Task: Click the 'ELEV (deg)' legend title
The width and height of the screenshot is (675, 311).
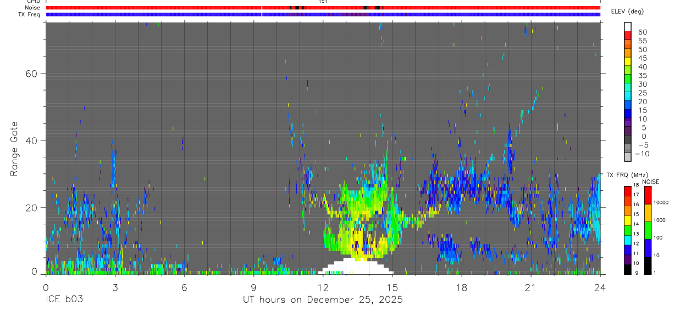Action: point(627,12)
